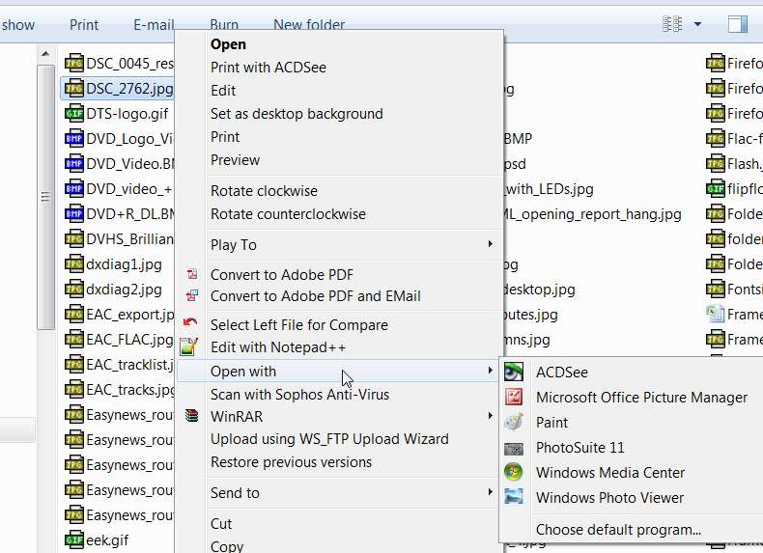
Task: Click the PhotoSuite 11 camera icon
Action: pyautogui.click(x=514, y=448)
